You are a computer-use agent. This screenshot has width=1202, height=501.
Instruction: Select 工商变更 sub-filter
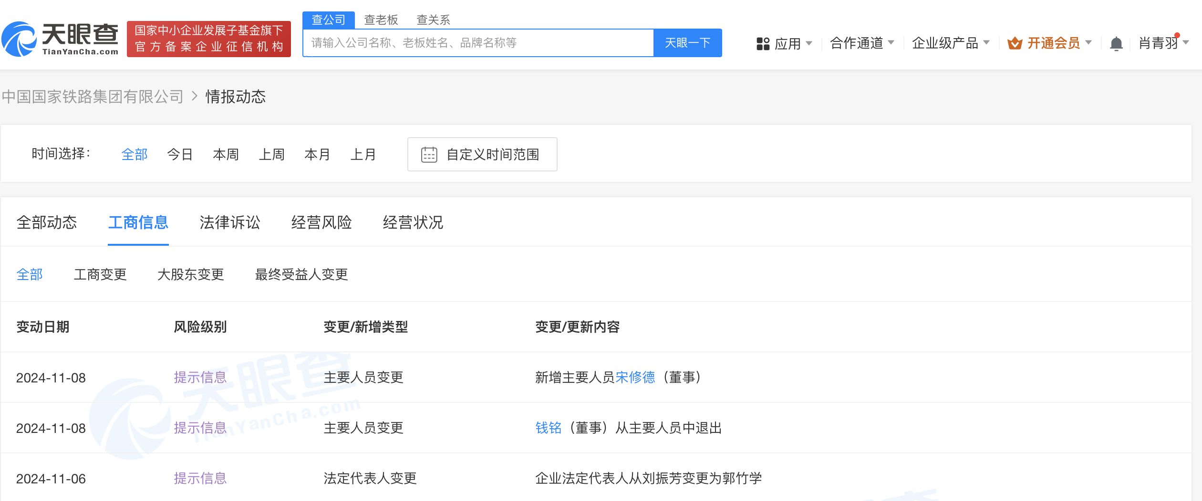coord(100,274)
